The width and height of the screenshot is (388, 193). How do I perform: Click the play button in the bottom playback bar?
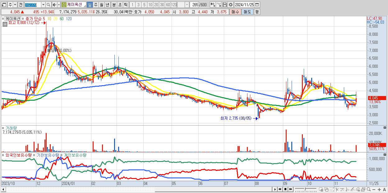click(275, 189)
